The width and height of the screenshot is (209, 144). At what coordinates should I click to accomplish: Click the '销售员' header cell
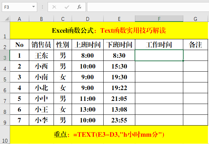coord(41,45)
